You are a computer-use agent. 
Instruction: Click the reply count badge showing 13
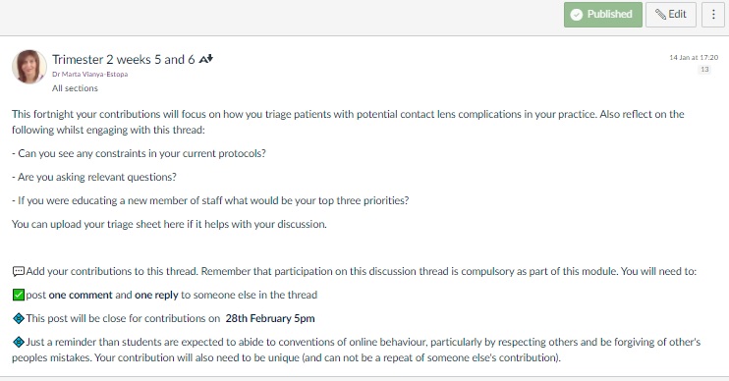[x=704, y=70]
